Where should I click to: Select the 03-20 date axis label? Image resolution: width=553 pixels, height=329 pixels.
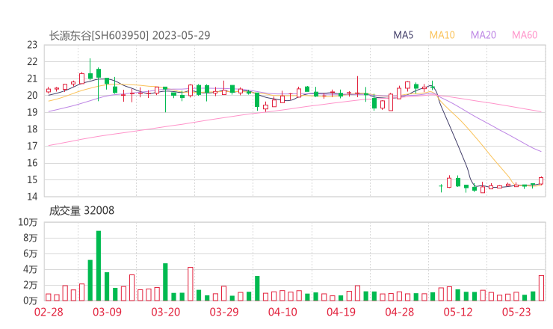point(166,312)
